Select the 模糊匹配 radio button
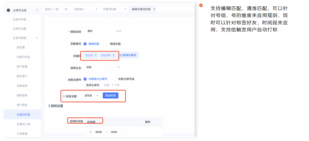 coord(85,44)
